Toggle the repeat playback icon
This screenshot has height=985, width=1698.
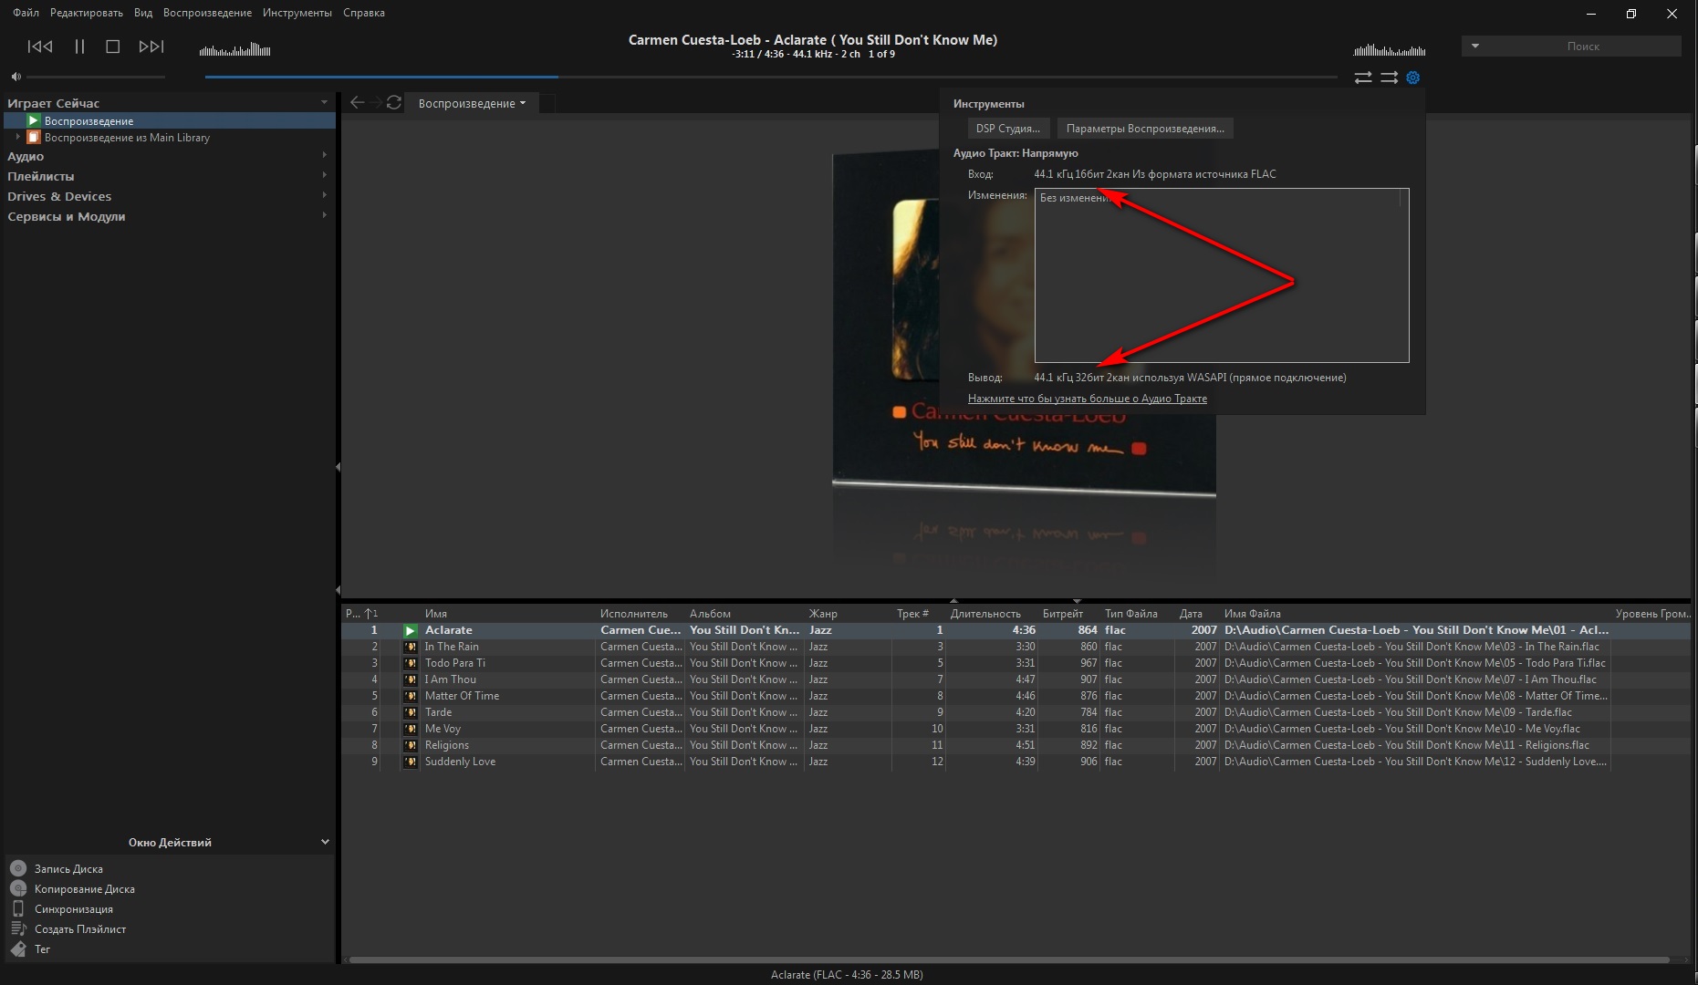1363,78
